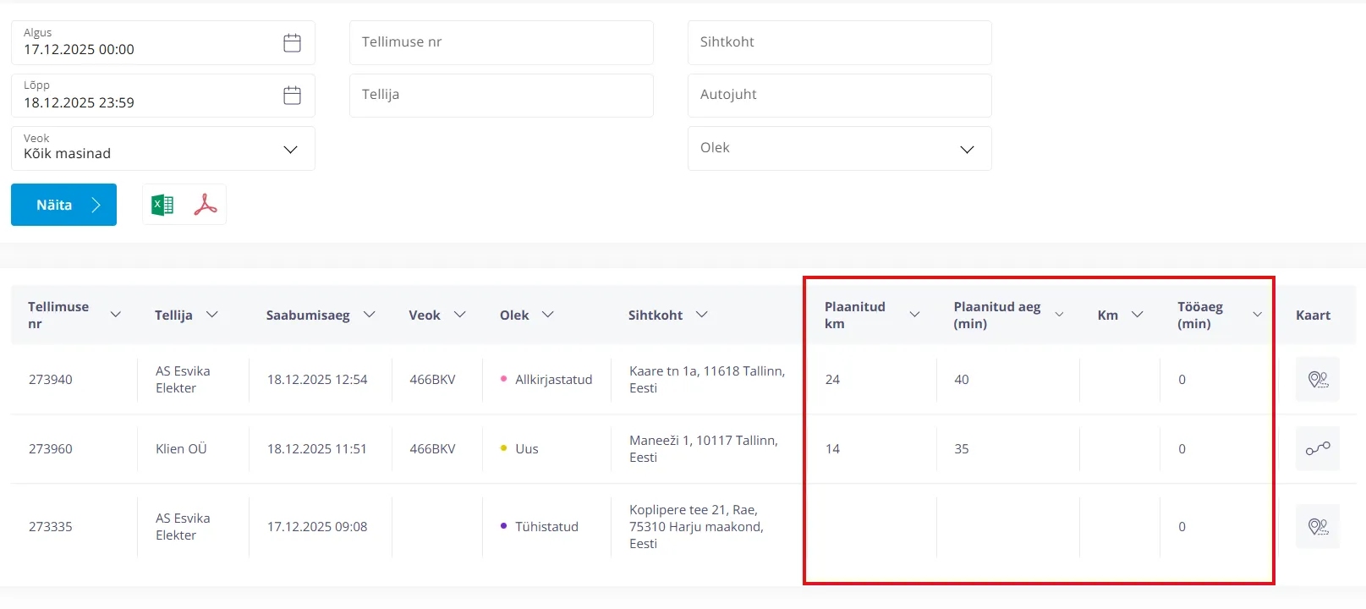Focus the Tellimuse nr input field
This screenshot has width=1366, height=609.
point(501,42)
